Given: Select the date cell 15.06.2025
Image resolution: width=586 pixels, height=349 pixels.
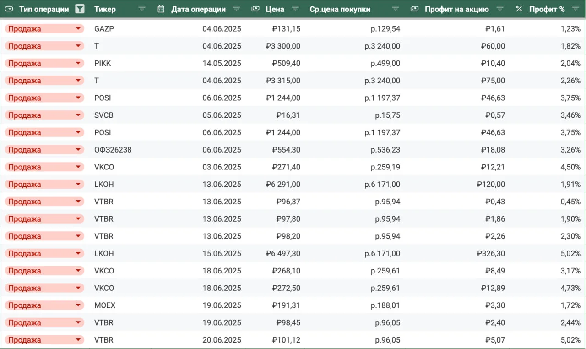Looking at the screenshot, I should click(222, 254).
